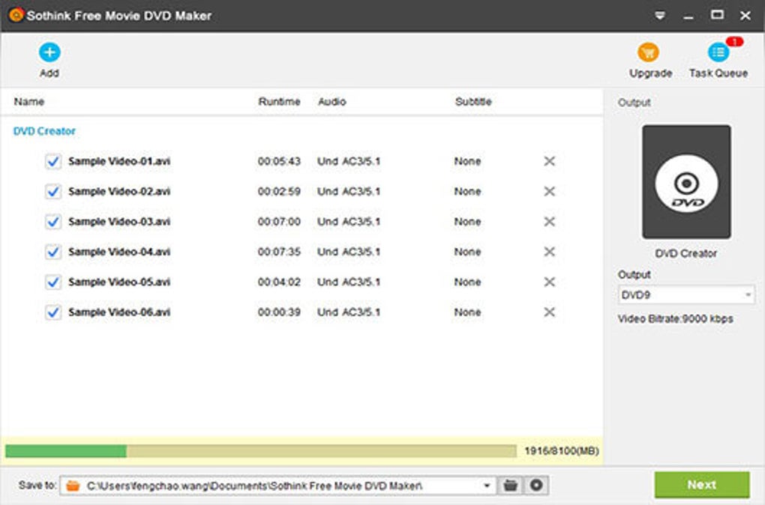Click the Video Bitrate:9000 kbps label
765x505 pixels.
pos(675,318)
